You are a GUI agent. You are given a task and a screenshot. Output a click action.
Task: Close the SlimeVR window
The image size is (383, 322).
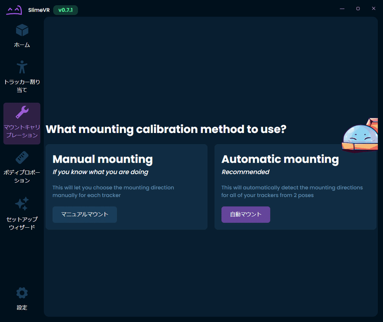point(373,9)
